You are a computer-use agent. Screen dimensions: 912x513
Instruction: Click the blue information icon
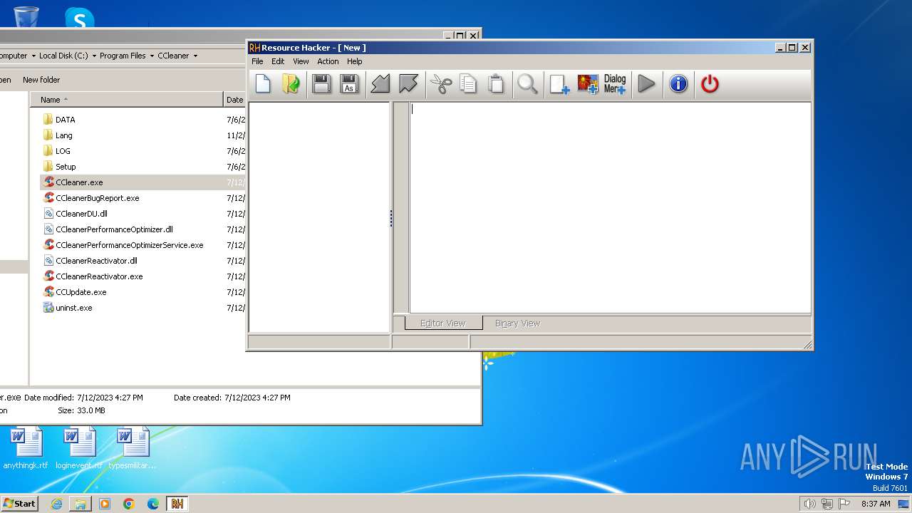tap(678, 84)
